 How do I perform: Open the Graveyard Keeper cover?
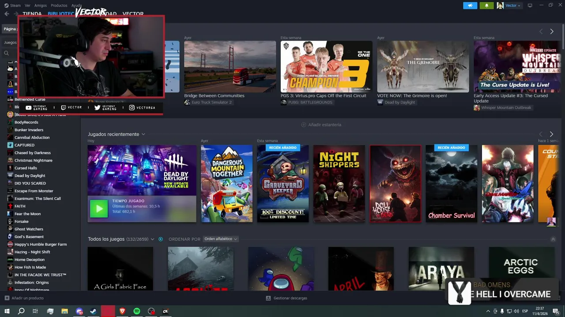(283, 184)
